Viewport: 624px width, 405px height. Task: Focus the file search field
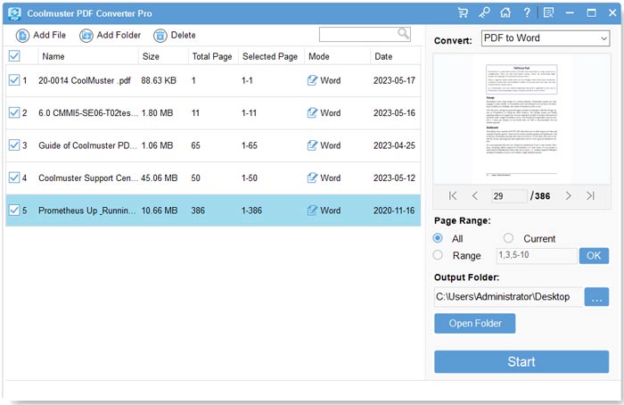365,34
